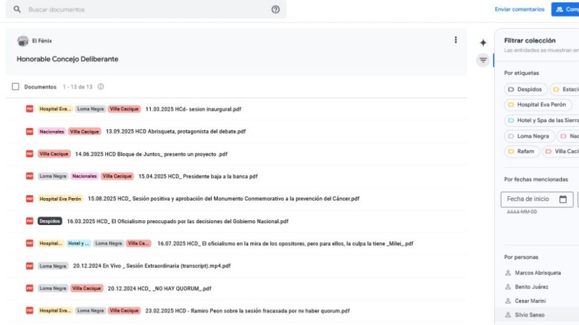Click the Buscar documentos search field
Image resolution: width=579 pixels, height=325 pixels.
point(147,10)
